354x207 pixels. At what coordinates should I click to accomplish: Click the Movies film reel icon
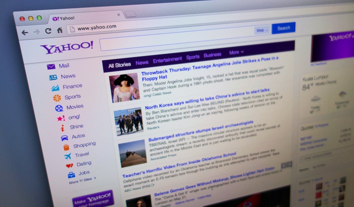coord(59,108)
